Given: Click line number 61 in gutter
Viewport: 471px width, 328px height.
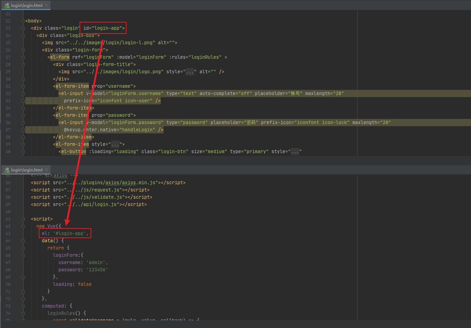Looking at the screenshot, I should [x=8, y=219].
